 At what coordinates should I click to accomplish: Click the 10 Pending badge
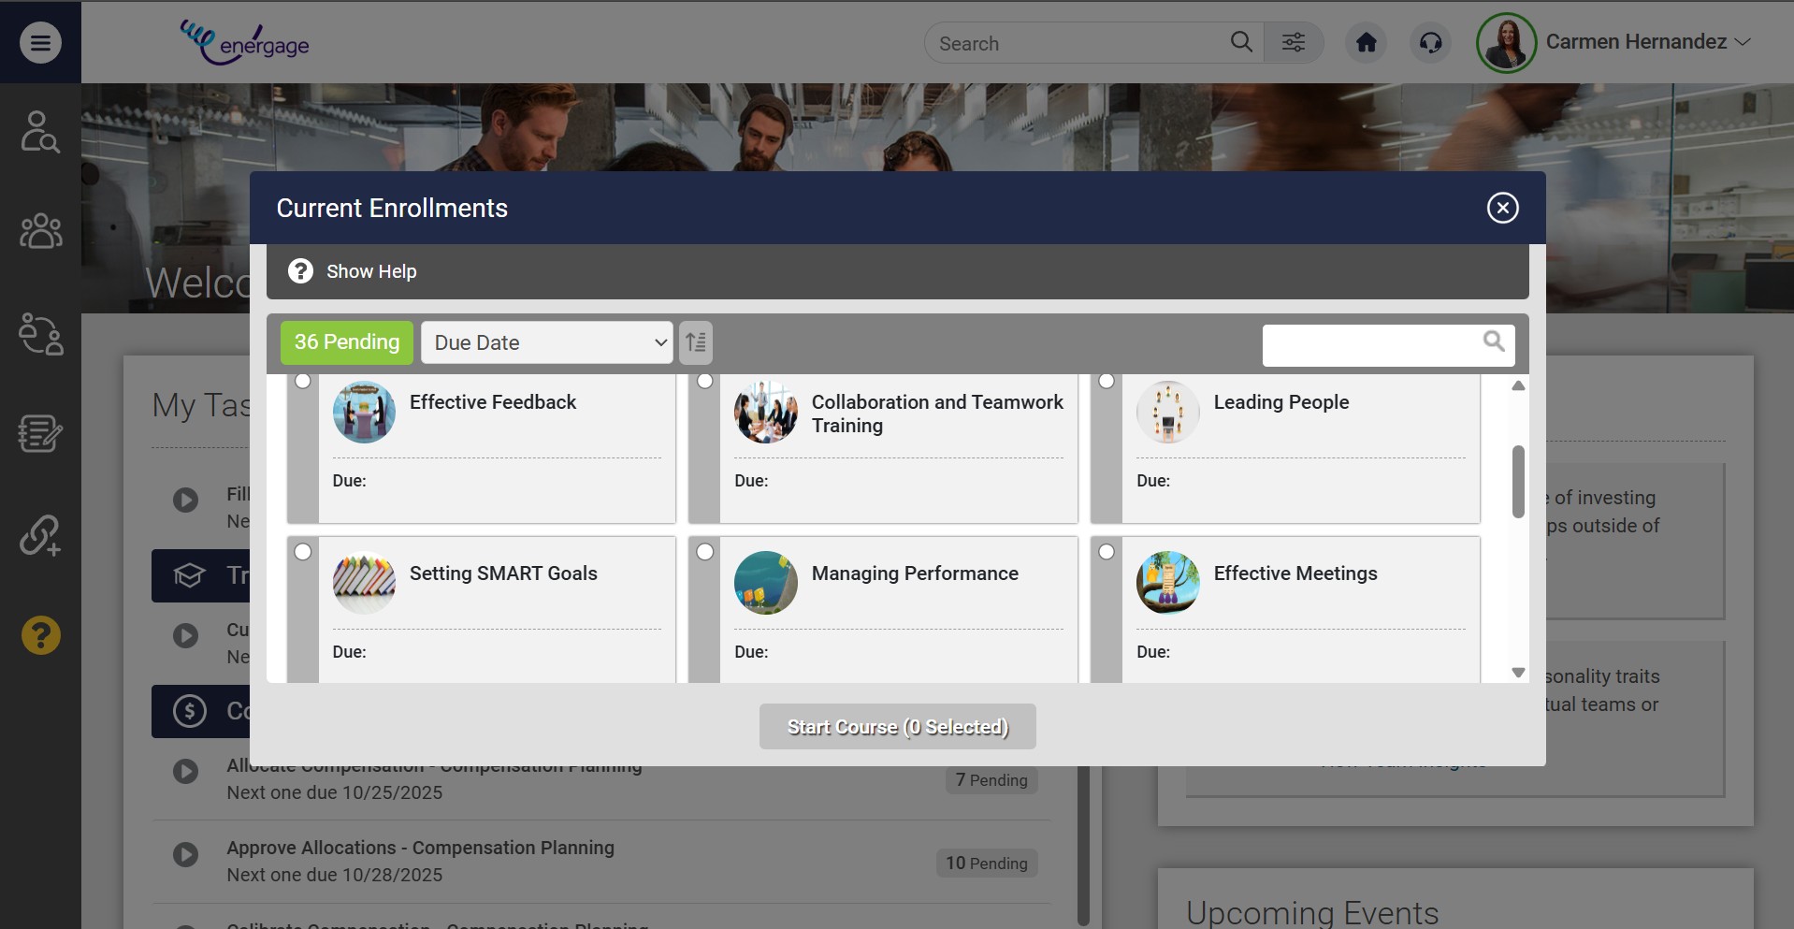pos(986,864)
